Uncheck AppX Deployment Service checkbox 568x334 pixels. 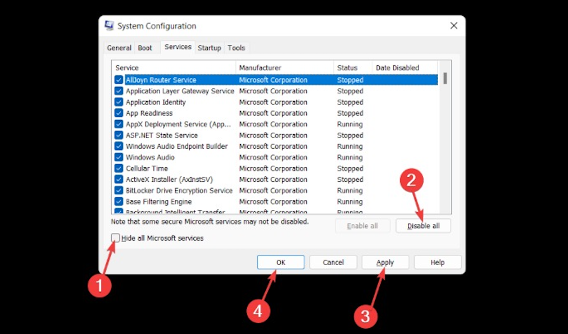(119, 124)
